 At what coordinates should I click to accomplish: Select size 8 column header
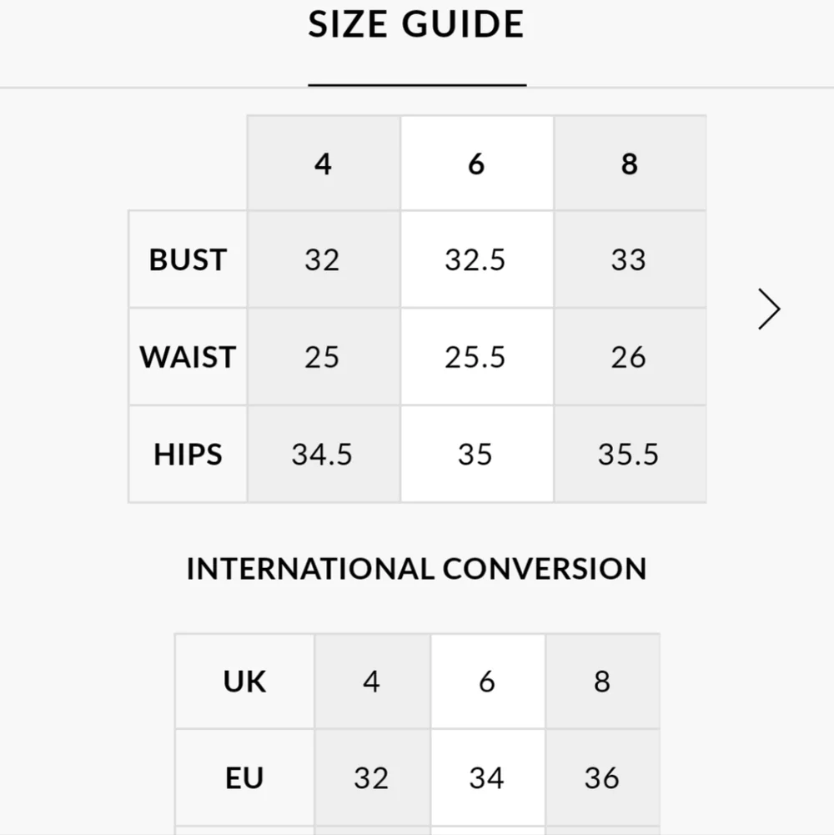630,163
